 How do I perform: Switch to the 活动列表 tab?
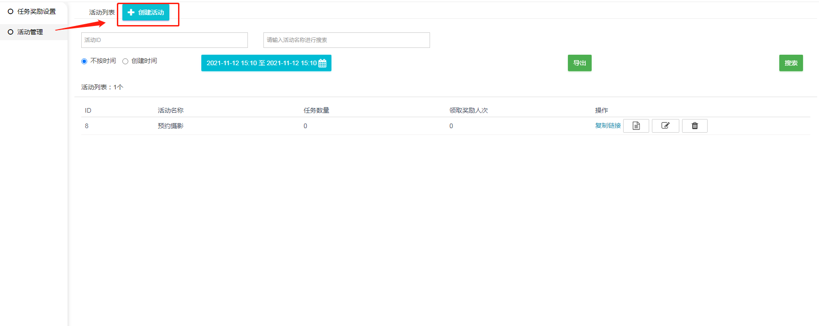(101, 12)
